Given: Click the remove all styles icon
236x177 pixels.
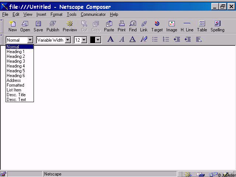Looking at the screenshot, I should 144,39.
